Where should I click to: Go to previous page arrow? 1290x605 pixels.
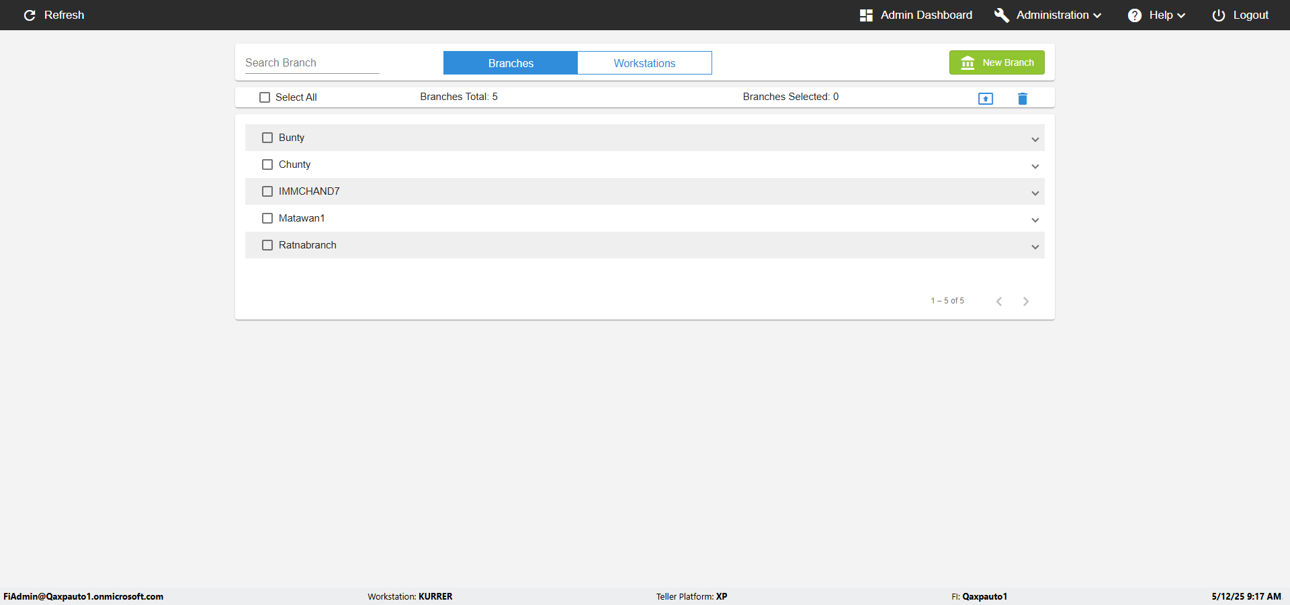click(999, 301)
